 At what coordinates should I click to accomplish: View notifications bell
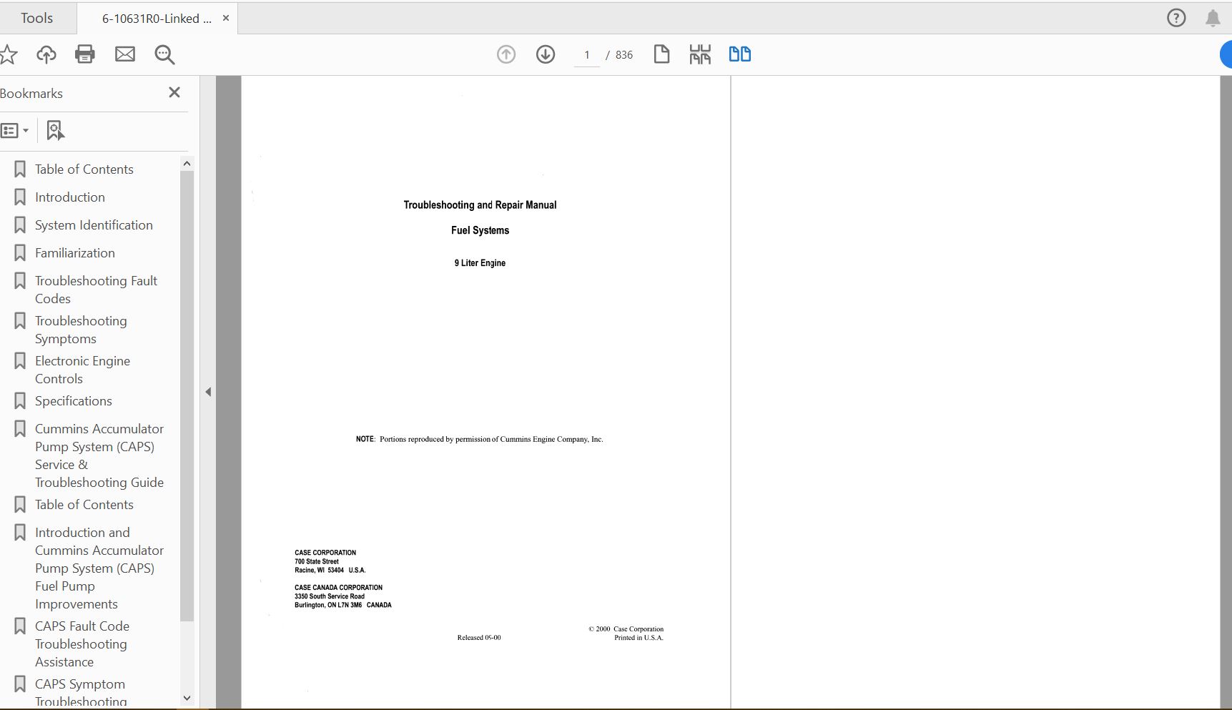pos(1213,18)
